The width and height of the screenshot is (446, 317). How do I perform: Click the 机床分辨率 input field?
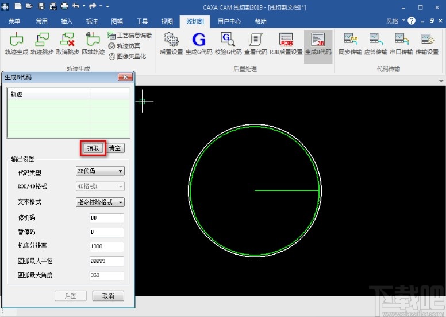pyautogui.click(x=107, y=247)
